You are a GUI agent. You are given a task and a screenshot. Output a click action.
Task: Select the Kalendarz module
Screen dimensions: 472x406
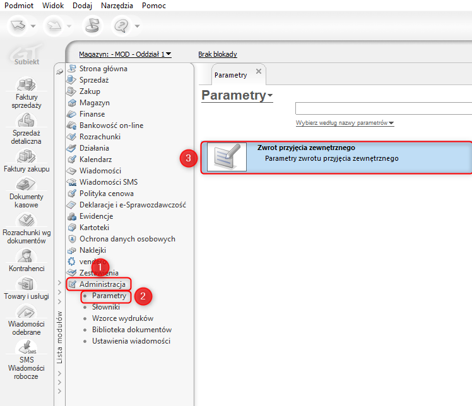click(95, 159)
